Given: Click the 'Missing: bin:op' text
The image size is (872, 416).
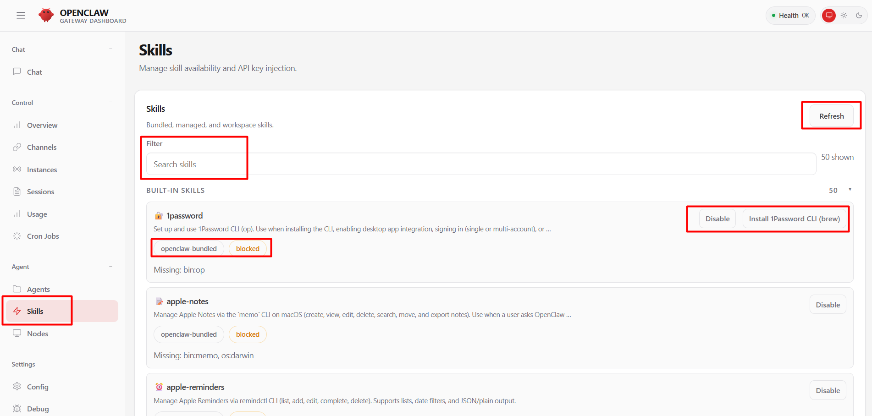Looking at the screenshot, I should (x=179, y=270).
